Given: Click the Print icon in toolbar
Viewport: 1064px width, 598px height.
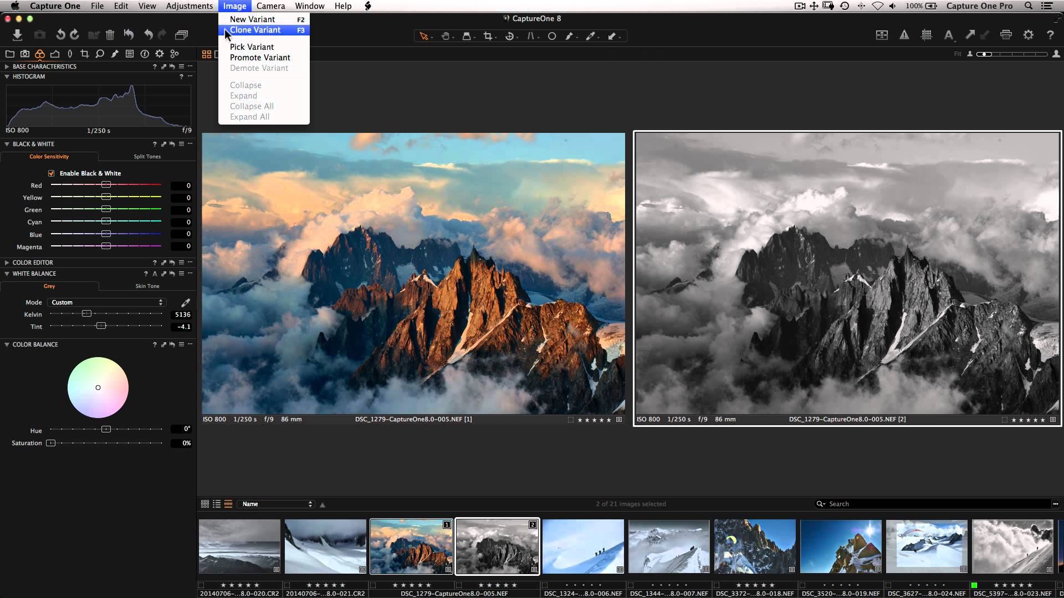Looking at the screenshot, I should pos(1006,35).
